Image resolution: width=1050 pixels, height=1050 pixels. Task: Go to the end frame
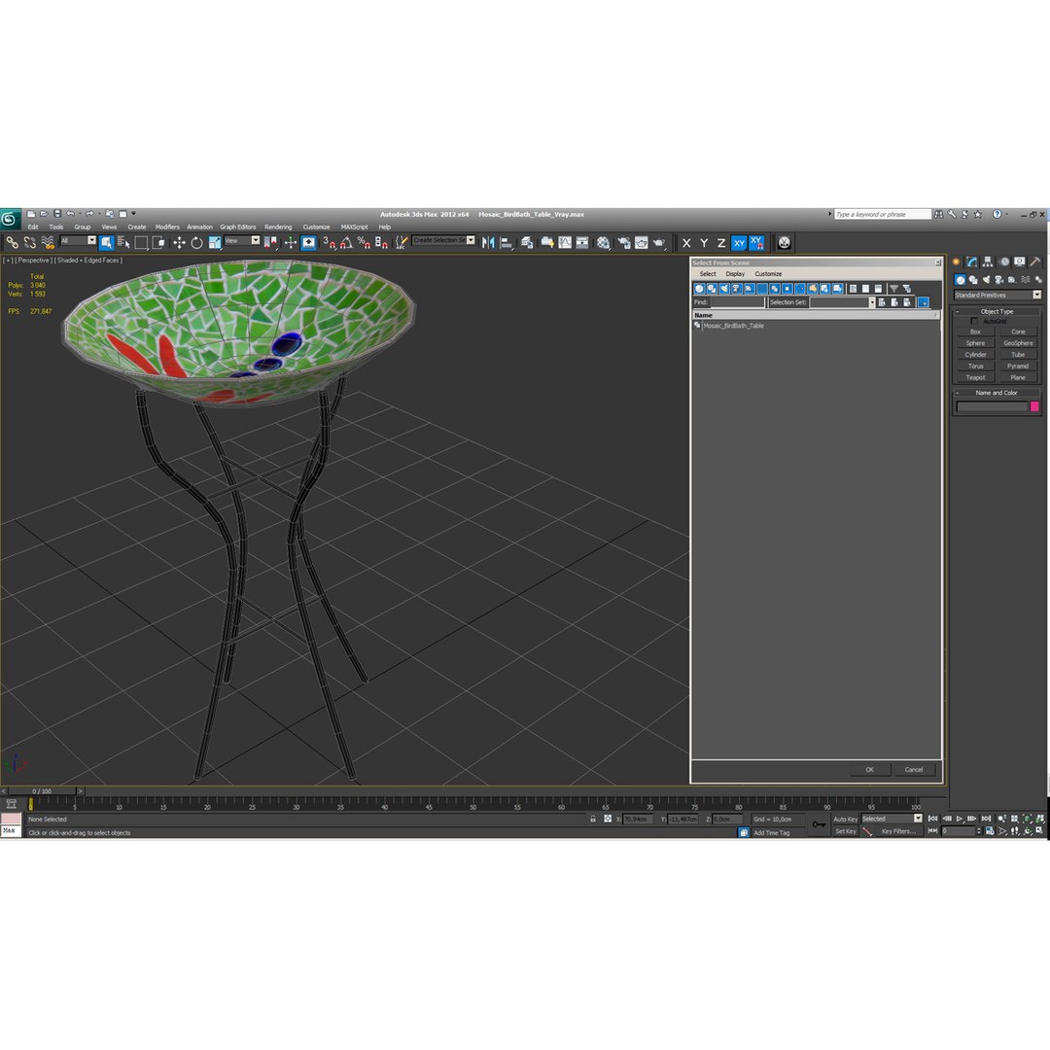pos(986,819)
